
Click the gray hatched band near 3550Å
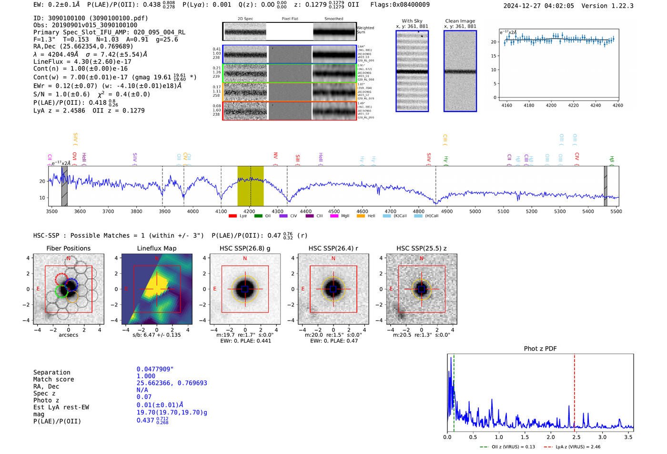64,186
